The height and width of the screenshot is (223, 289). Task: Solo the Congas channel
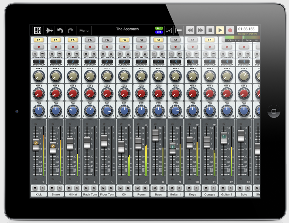tap(214, 188)
